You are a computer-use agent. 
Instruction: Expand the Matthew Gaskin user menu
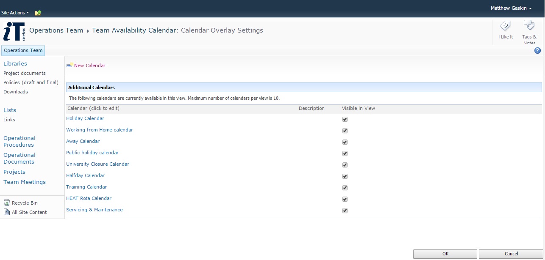click(x=511, y=8)
